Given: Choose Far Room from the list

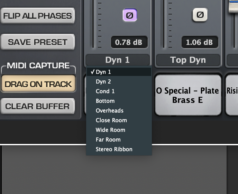Looking at the screenshot, I should 119,139.
